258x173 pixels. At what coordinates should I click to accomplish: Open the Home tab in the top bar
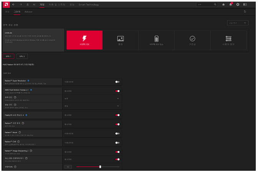[x=28, y=5]
